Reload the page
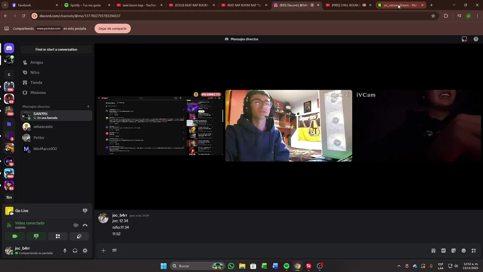Viewport: 483px width, 272px height. (x=23, y=16)
